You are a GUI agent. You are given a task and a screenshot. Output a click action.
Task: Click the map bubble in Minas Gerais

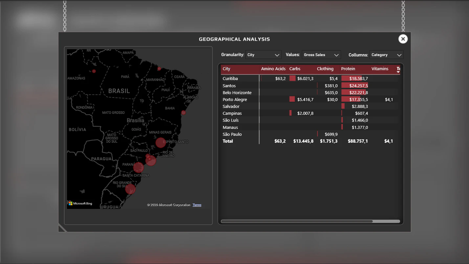pyautogui.click(x=160, y=143)
